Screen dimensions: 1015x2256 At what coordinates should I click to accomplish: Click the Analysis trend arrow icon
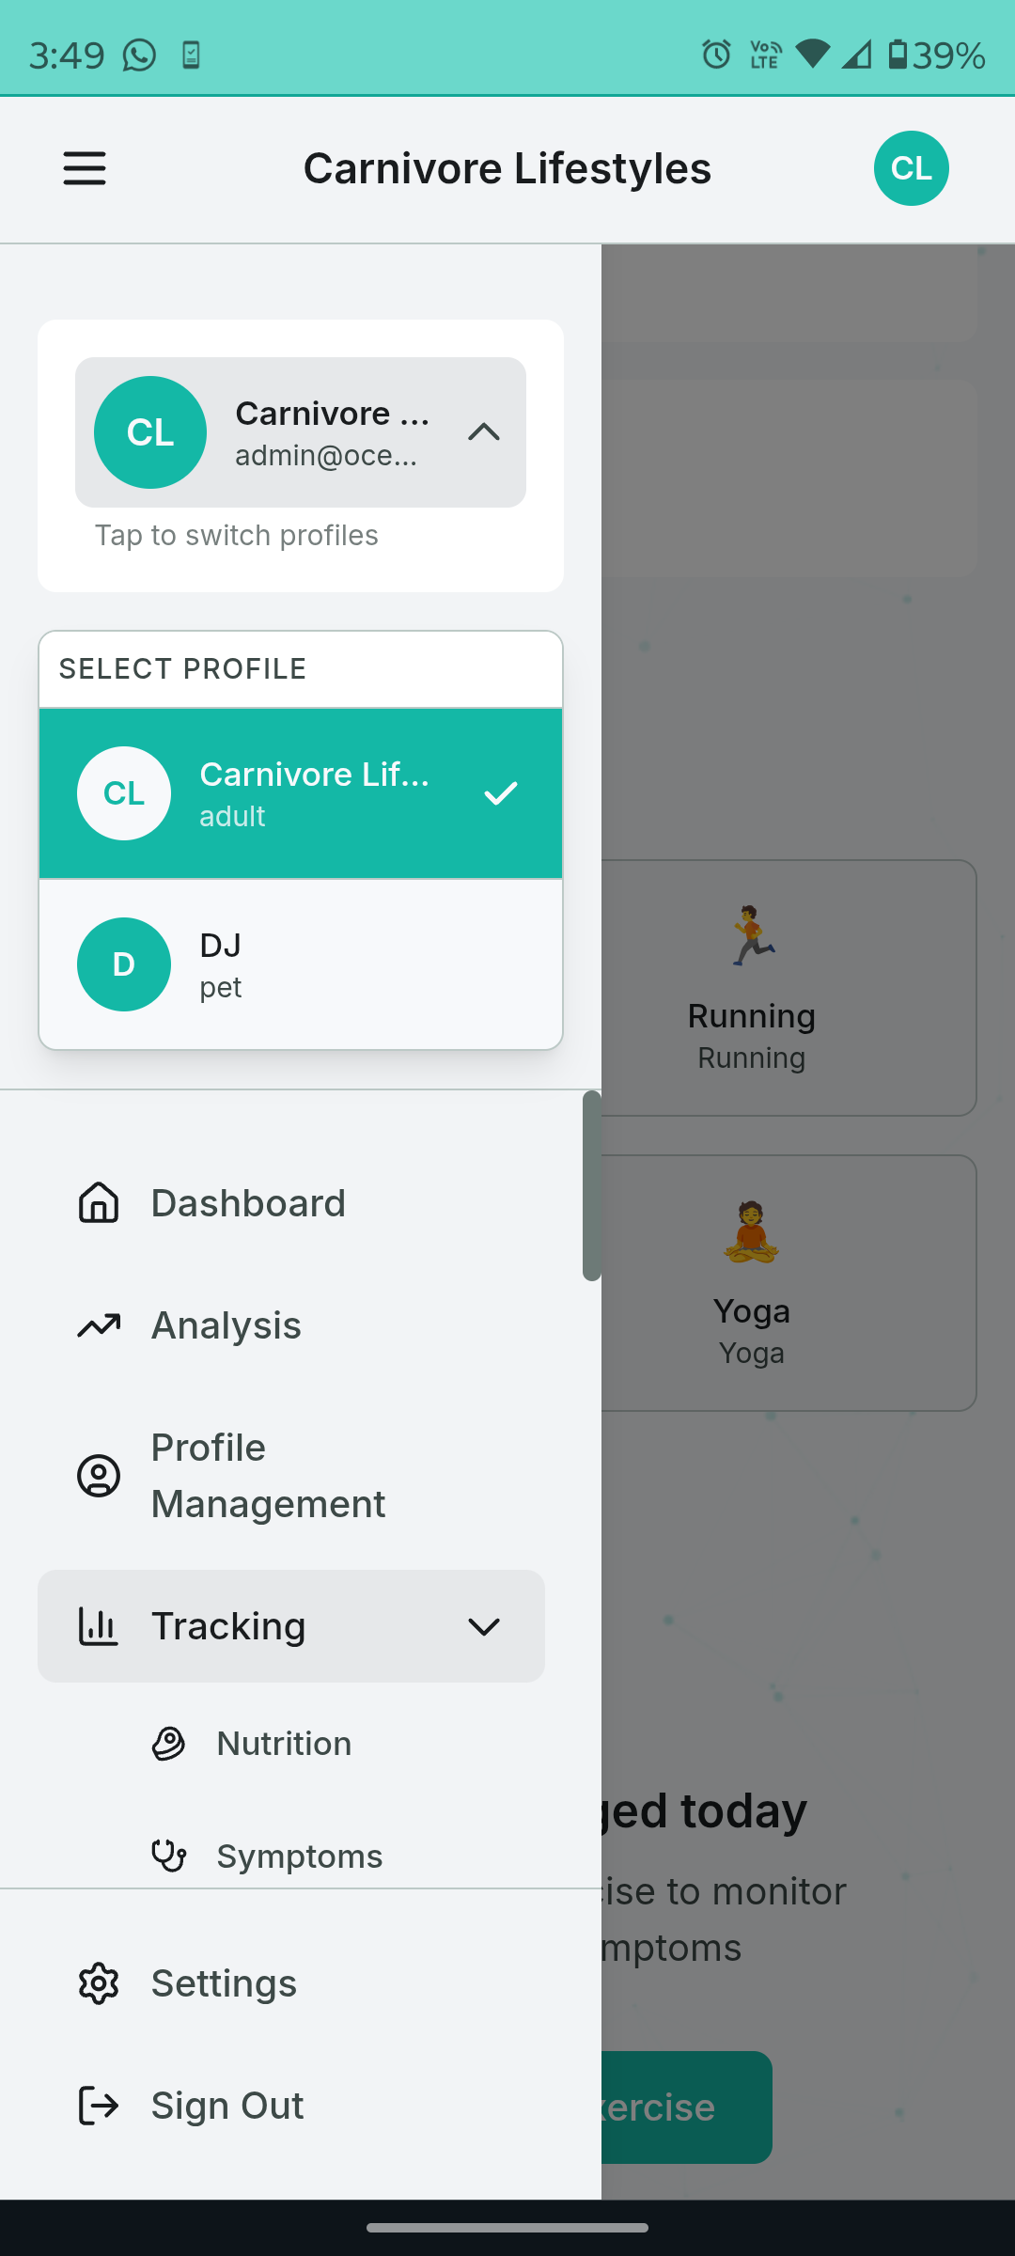pos(99,1325)
